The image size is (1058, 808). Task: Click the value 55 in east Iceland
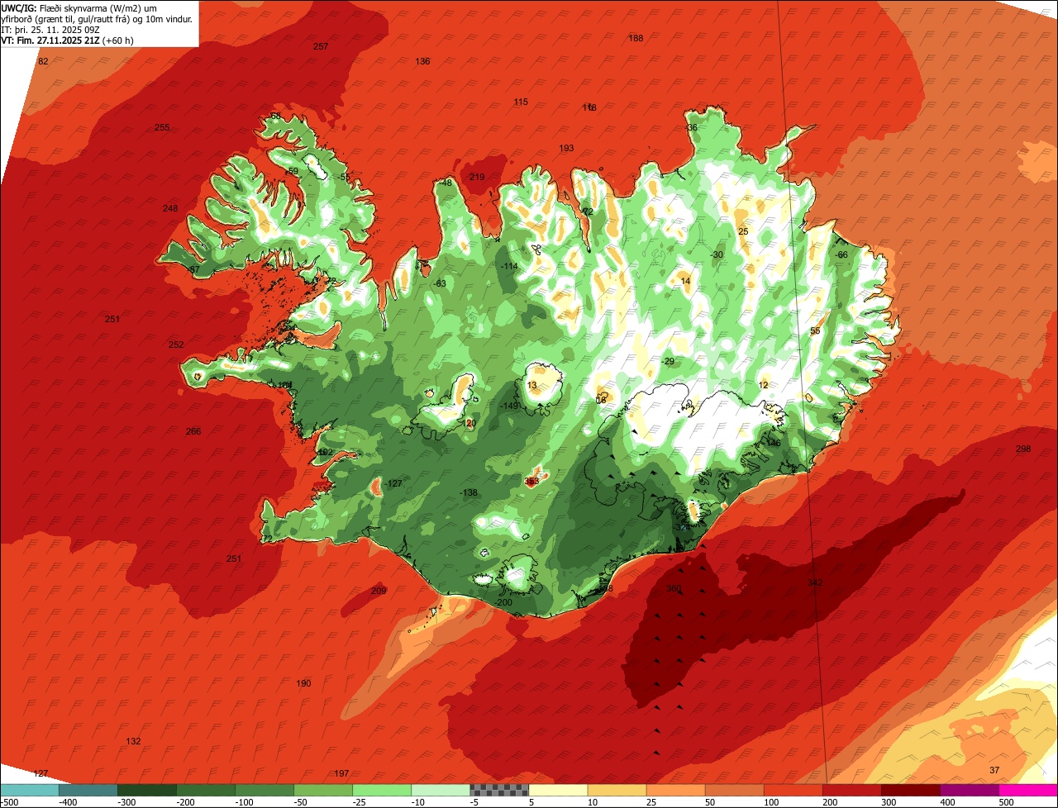815,330
